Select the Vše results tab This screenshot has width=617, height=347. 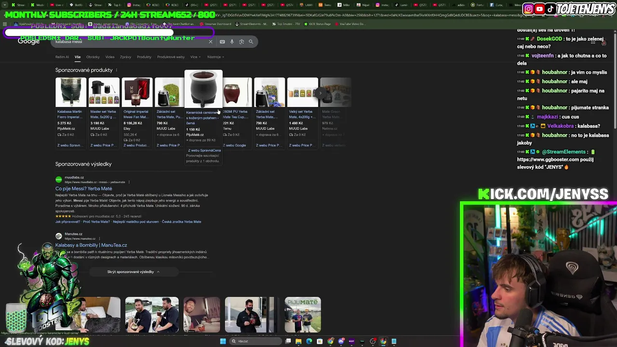click(x=77, y=57)
